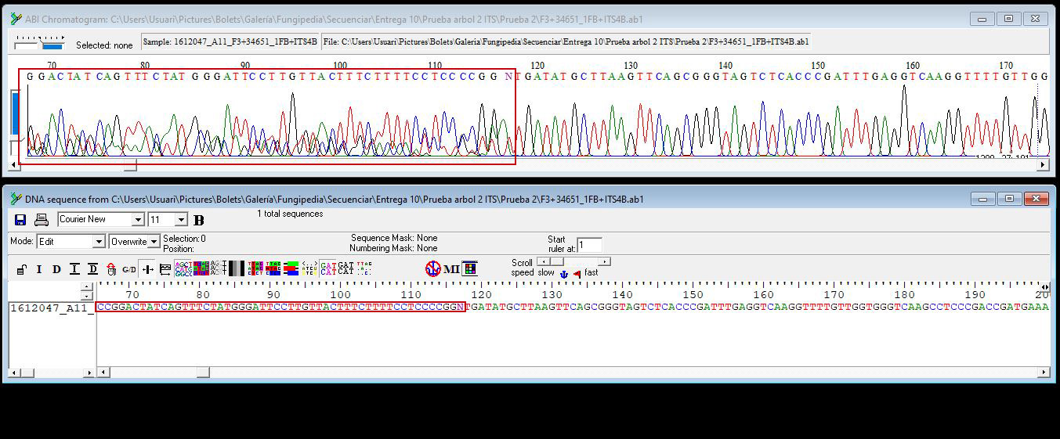Click the padlock lock-sequence icon

[x=21, y=269]
